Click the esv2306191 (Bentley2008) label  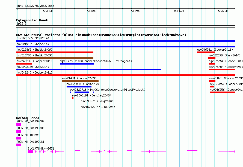[x=91, y=95]
